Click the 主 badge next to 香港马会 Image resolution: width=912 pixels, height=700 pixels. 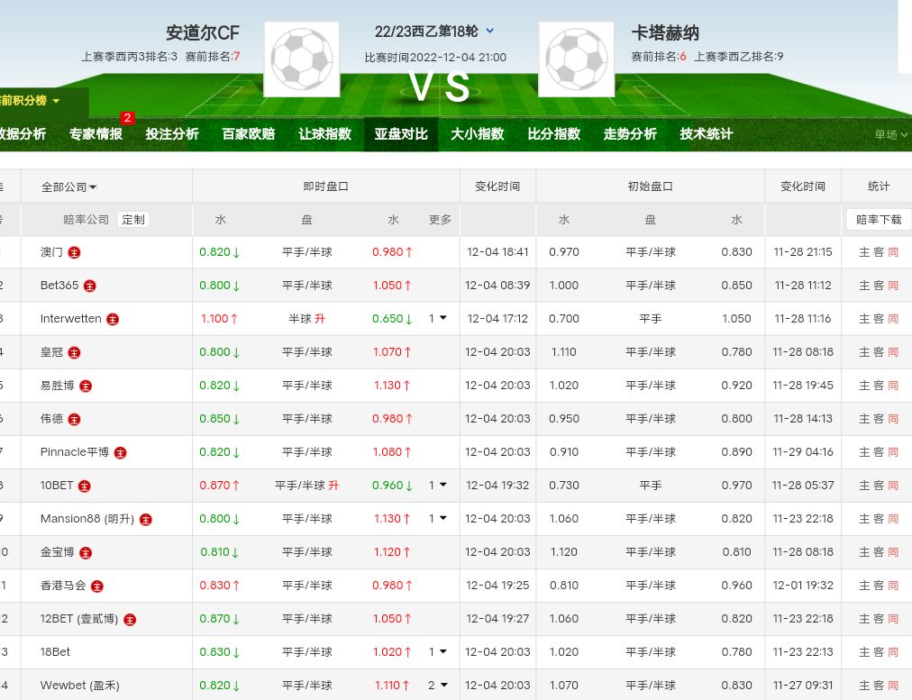click(97, 586)
